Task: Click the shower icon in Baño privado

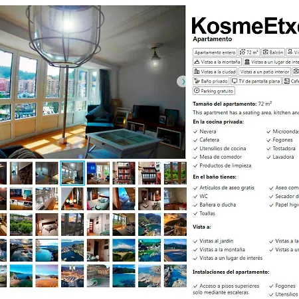Action: click(x=197, y=81)
